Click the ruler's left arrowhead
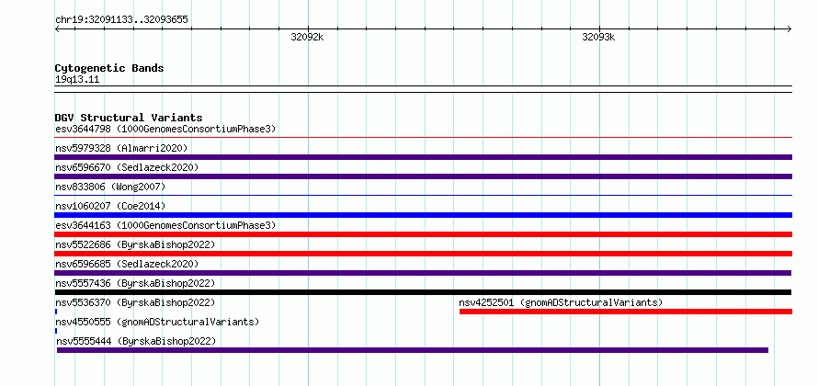This screenshot has width=818, height=386. click(x=57, y=28)
